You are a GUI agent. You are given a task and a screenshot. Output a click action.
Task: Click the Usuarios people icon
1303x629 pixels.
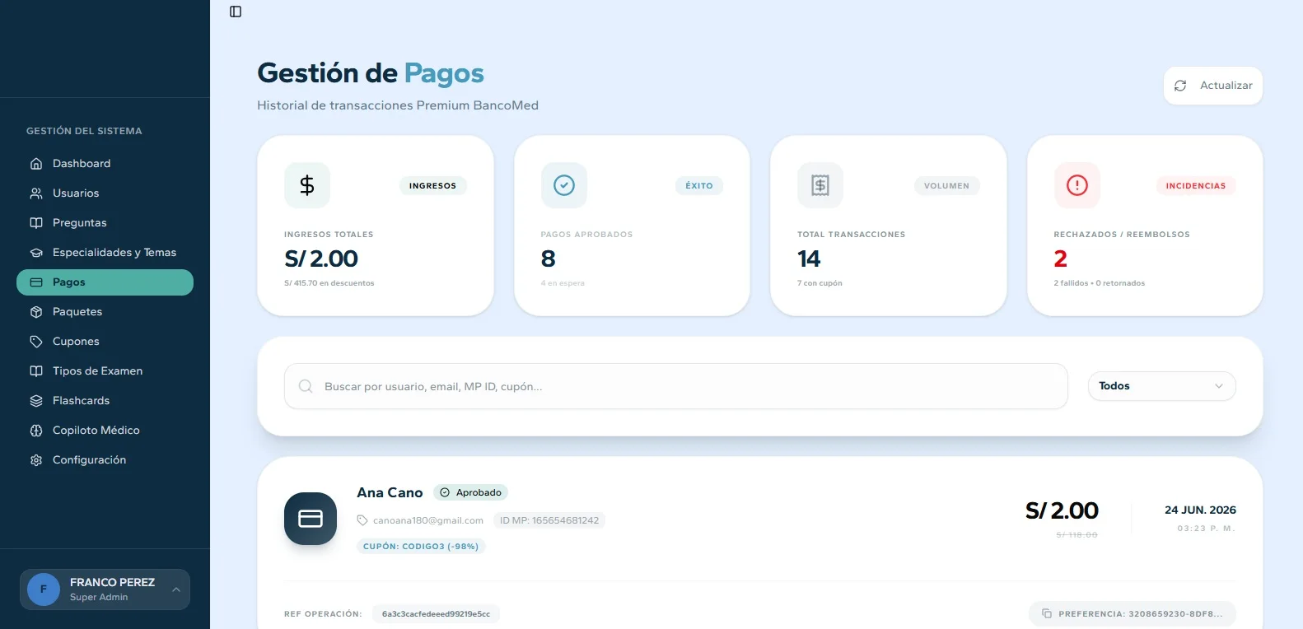(x=36, y=193)
